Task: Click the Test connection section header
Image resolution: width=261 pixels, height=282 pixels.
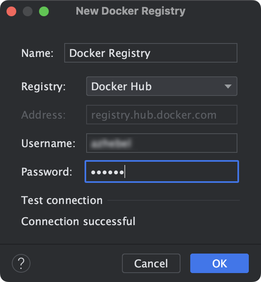Action: [62, 200]
